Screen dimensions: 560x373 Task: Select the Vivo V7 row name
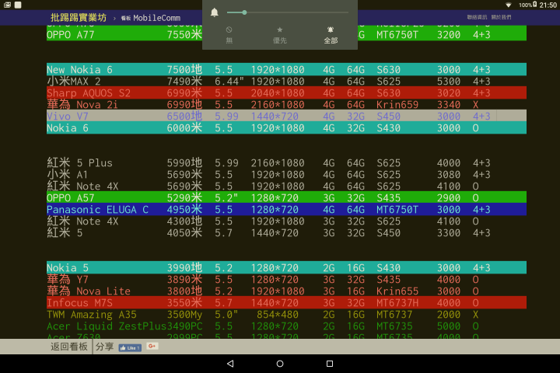point(68,117)
